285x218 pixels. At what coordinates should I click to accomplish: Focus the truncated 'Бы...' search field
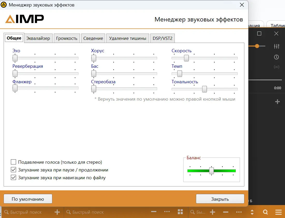click(x=199, y=212)
